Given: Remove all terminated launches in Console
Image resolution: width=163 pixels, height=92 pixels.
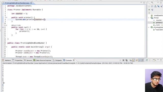Looking at the screenshot, I should coord(127,60).
